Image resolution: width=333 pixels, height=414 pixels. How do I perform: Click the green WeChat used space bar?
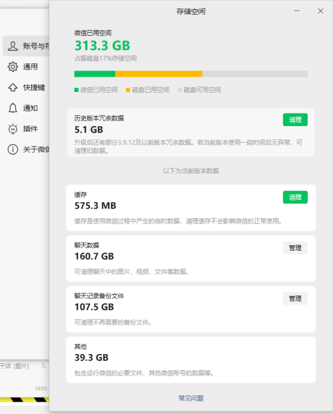click(95, 74)
